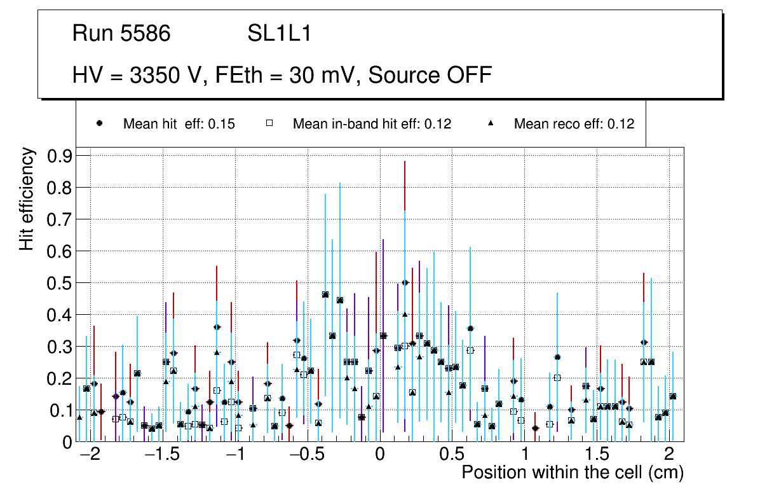Click the −2 tick label on x-axis
The height and width of the screenshot is (491, 760).
[91, 455]
